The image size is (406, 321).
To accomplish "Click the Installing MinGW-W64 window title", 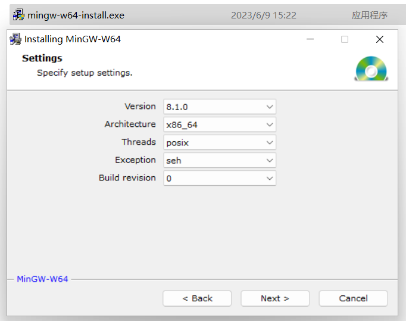I will (73, 39).
